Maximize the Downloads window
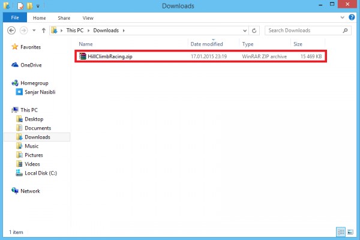The height and width of the screenshot is (240, 360). (332, 4)
